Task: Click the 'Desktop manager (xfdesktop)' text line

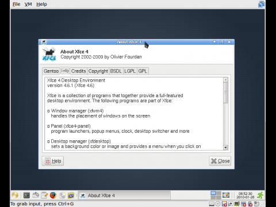Action: click(x=79, y=141)
